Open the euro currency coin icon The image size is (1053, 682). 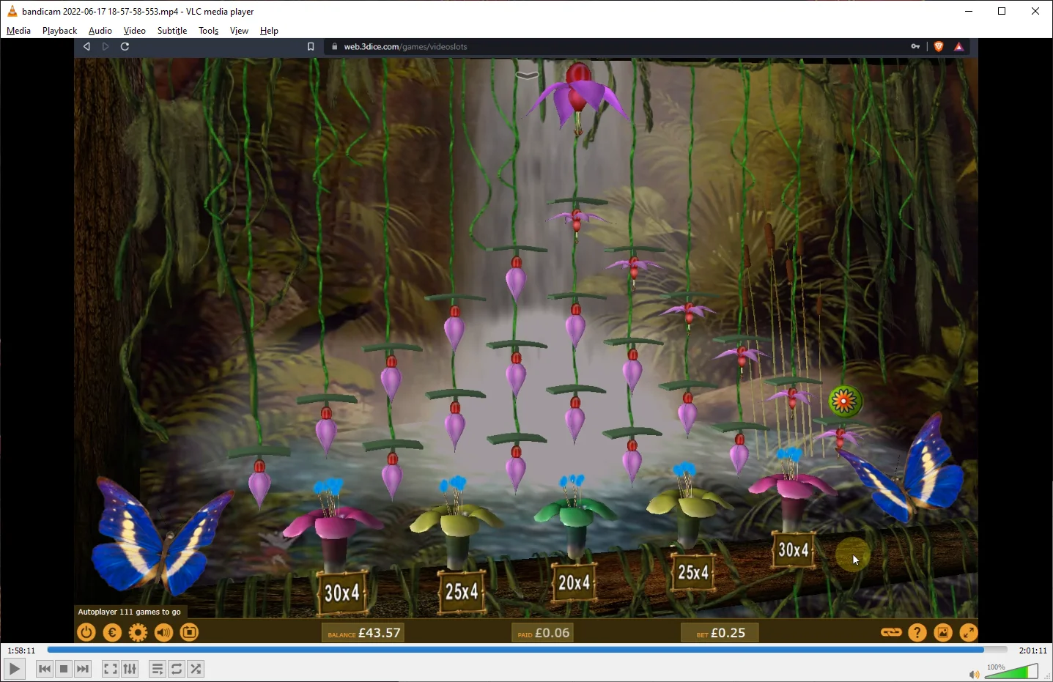[112, 632]
